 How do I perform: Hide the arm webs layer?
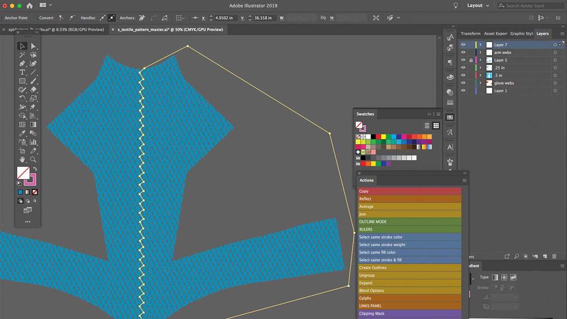pos(463,52)
